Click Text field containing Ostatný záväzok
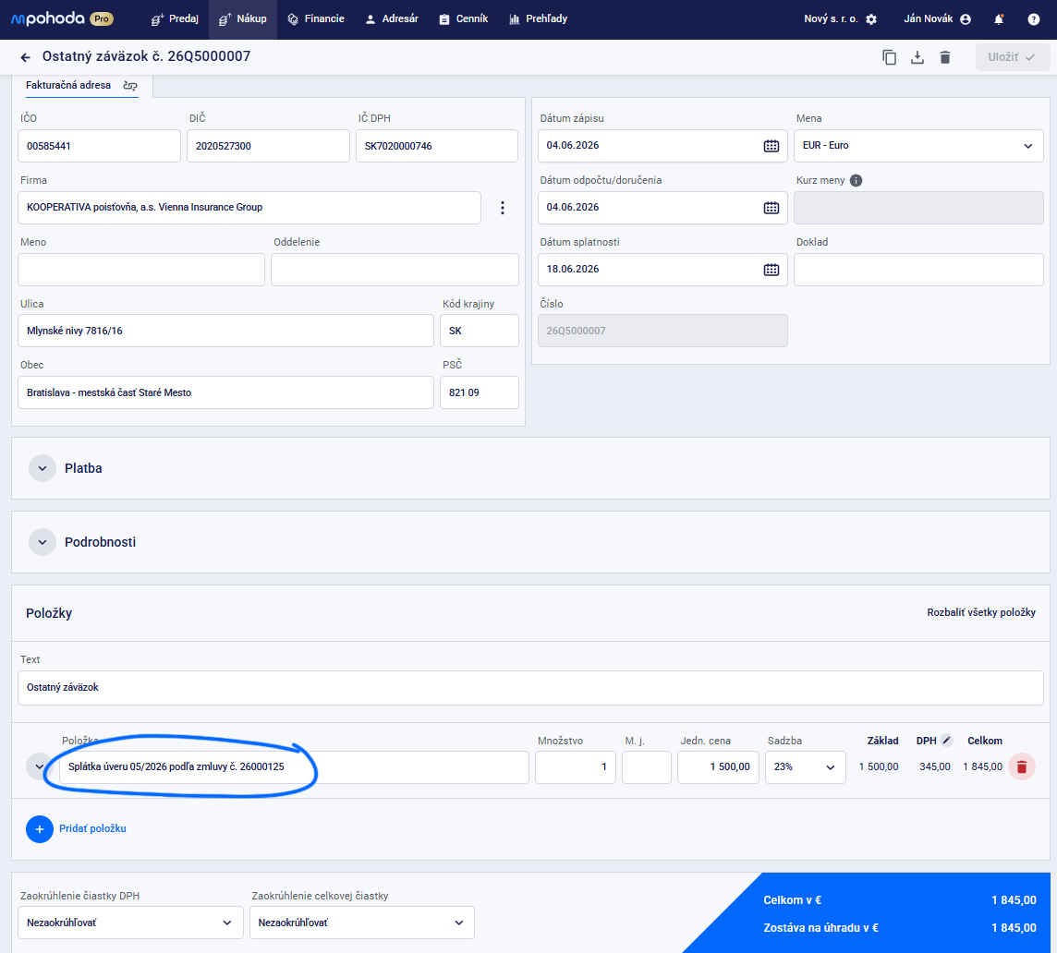 [x=530, y=688]
